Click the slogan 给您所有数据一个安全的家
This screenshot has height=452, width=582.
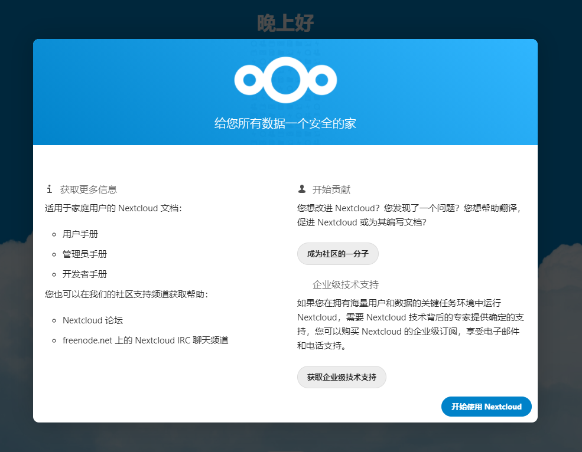[285, 123]
